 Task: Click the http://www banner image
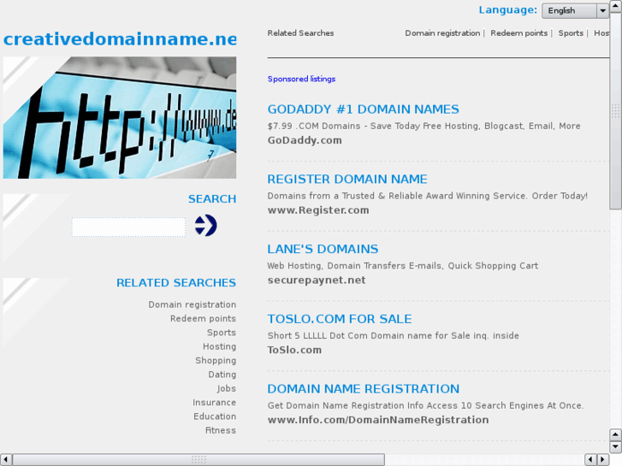point(120,117)
